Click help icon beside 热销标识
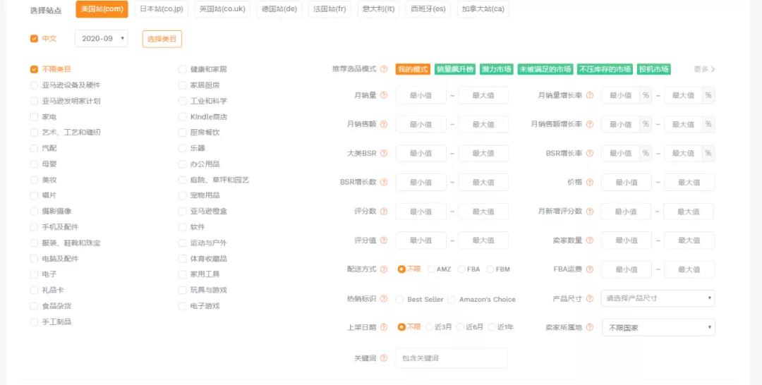The width and height of the screenshot is (762, 385). (384, 298)
